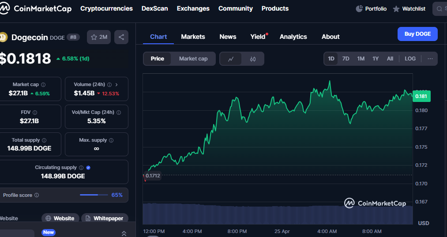Select Price chart toggle

click(x=158, y=59)
